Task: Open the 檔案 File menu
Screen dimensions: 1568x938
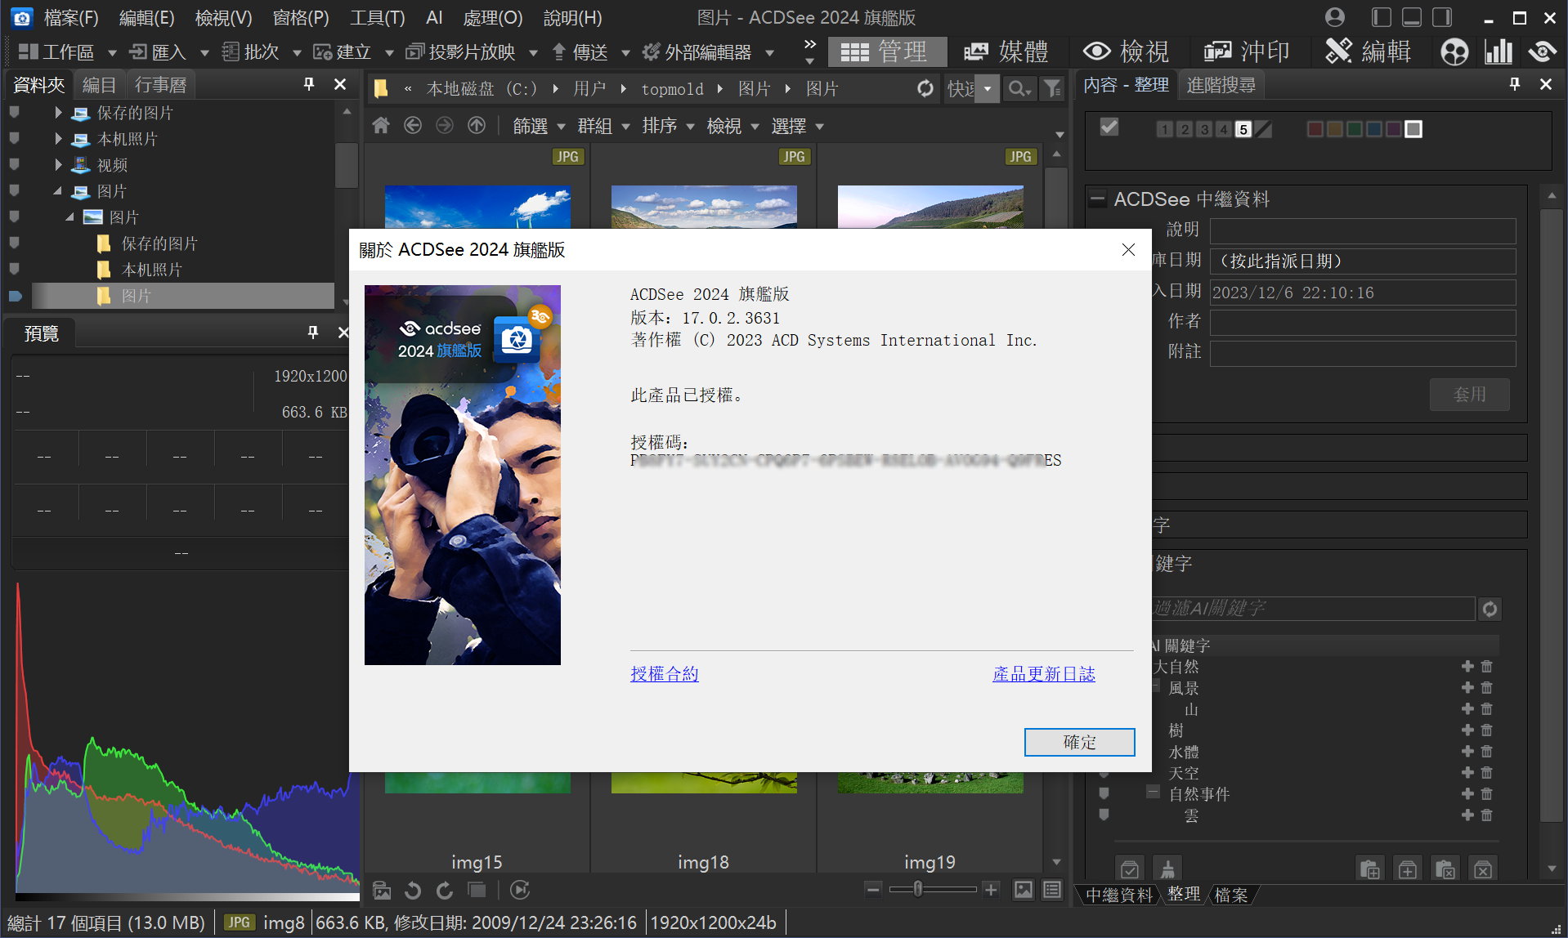Action: pos(71,17)
